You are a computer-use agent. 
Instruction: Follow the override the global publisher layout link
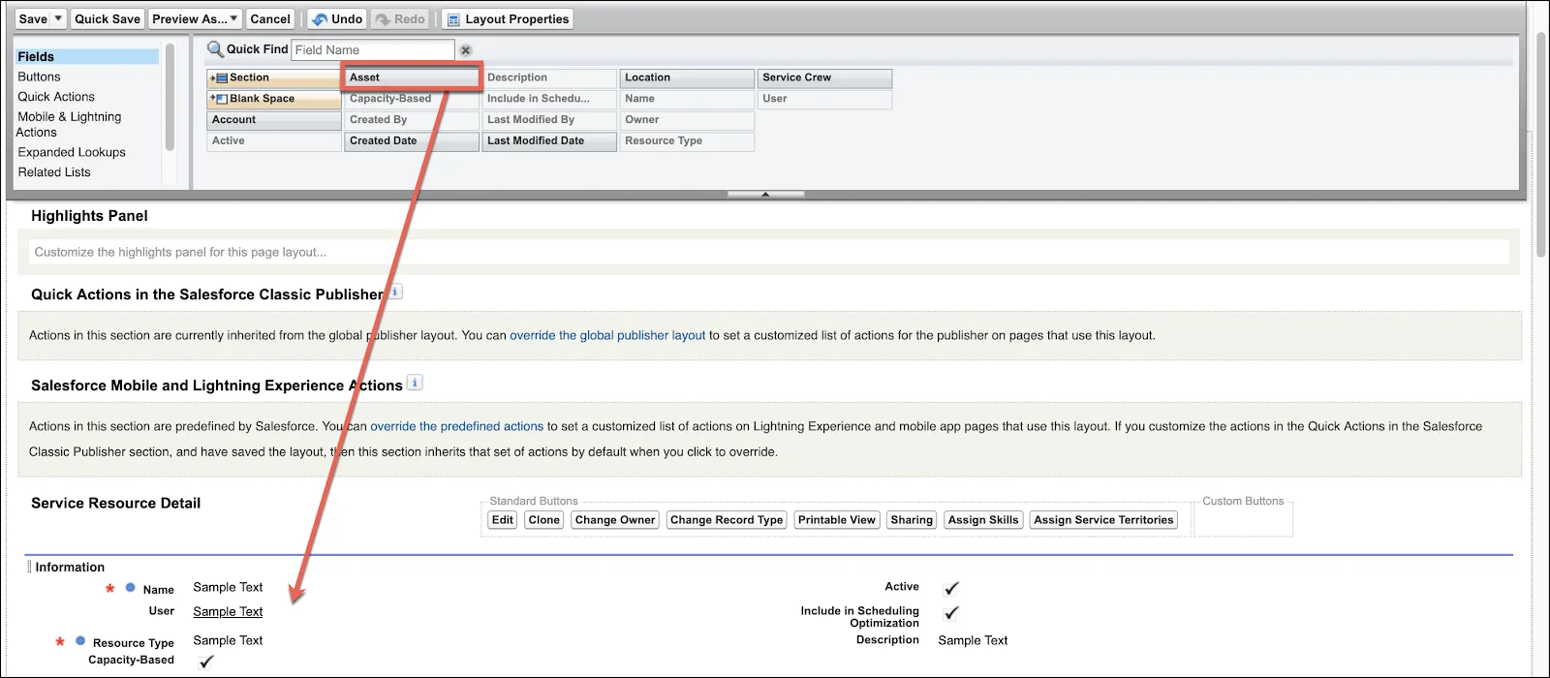click(x=607, y=335)
